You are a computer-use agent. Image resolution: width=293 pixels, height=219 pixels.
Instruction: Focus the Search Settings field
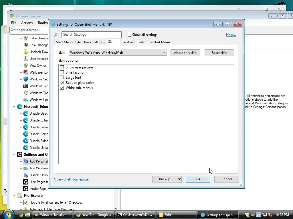tap(91, 35)
